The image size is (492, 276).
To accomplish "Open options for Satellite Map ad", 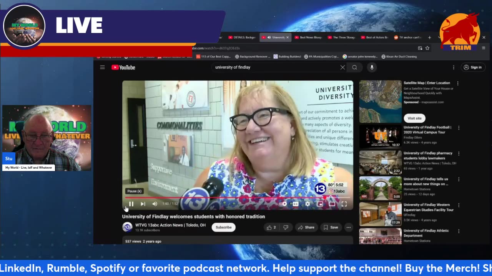I will pyautogui.click(x=458, y=83).
